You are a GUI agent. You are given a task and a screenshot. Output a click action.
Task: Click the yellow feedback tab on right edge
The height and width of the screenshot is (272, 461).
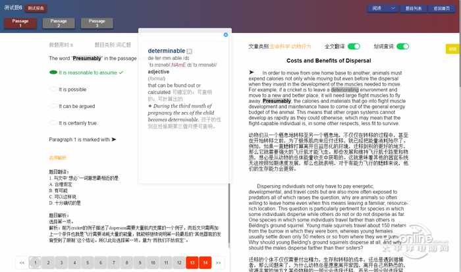[452, 49]
